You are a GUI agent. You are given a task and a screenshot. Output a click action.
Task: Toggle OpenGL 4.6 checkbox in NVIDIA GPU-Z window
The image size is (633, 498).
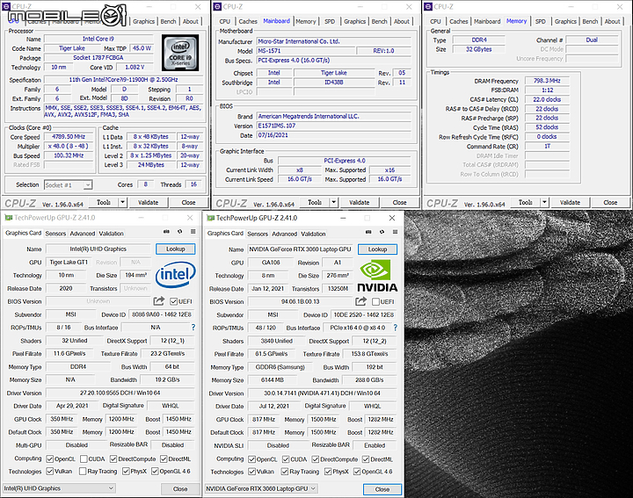pos(357,472)
